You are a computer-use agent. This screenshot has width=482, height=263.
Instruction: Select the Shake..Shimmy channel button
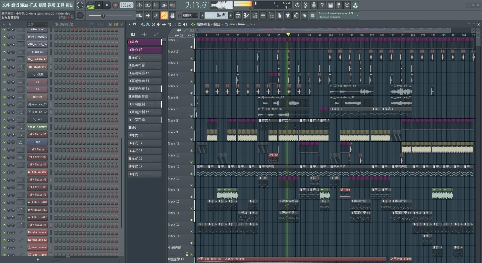37,127
